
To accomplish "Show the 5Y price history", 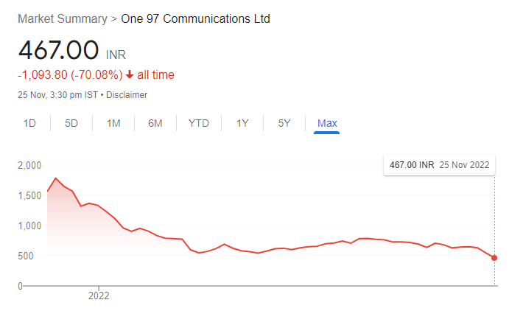I will [284, 124].
